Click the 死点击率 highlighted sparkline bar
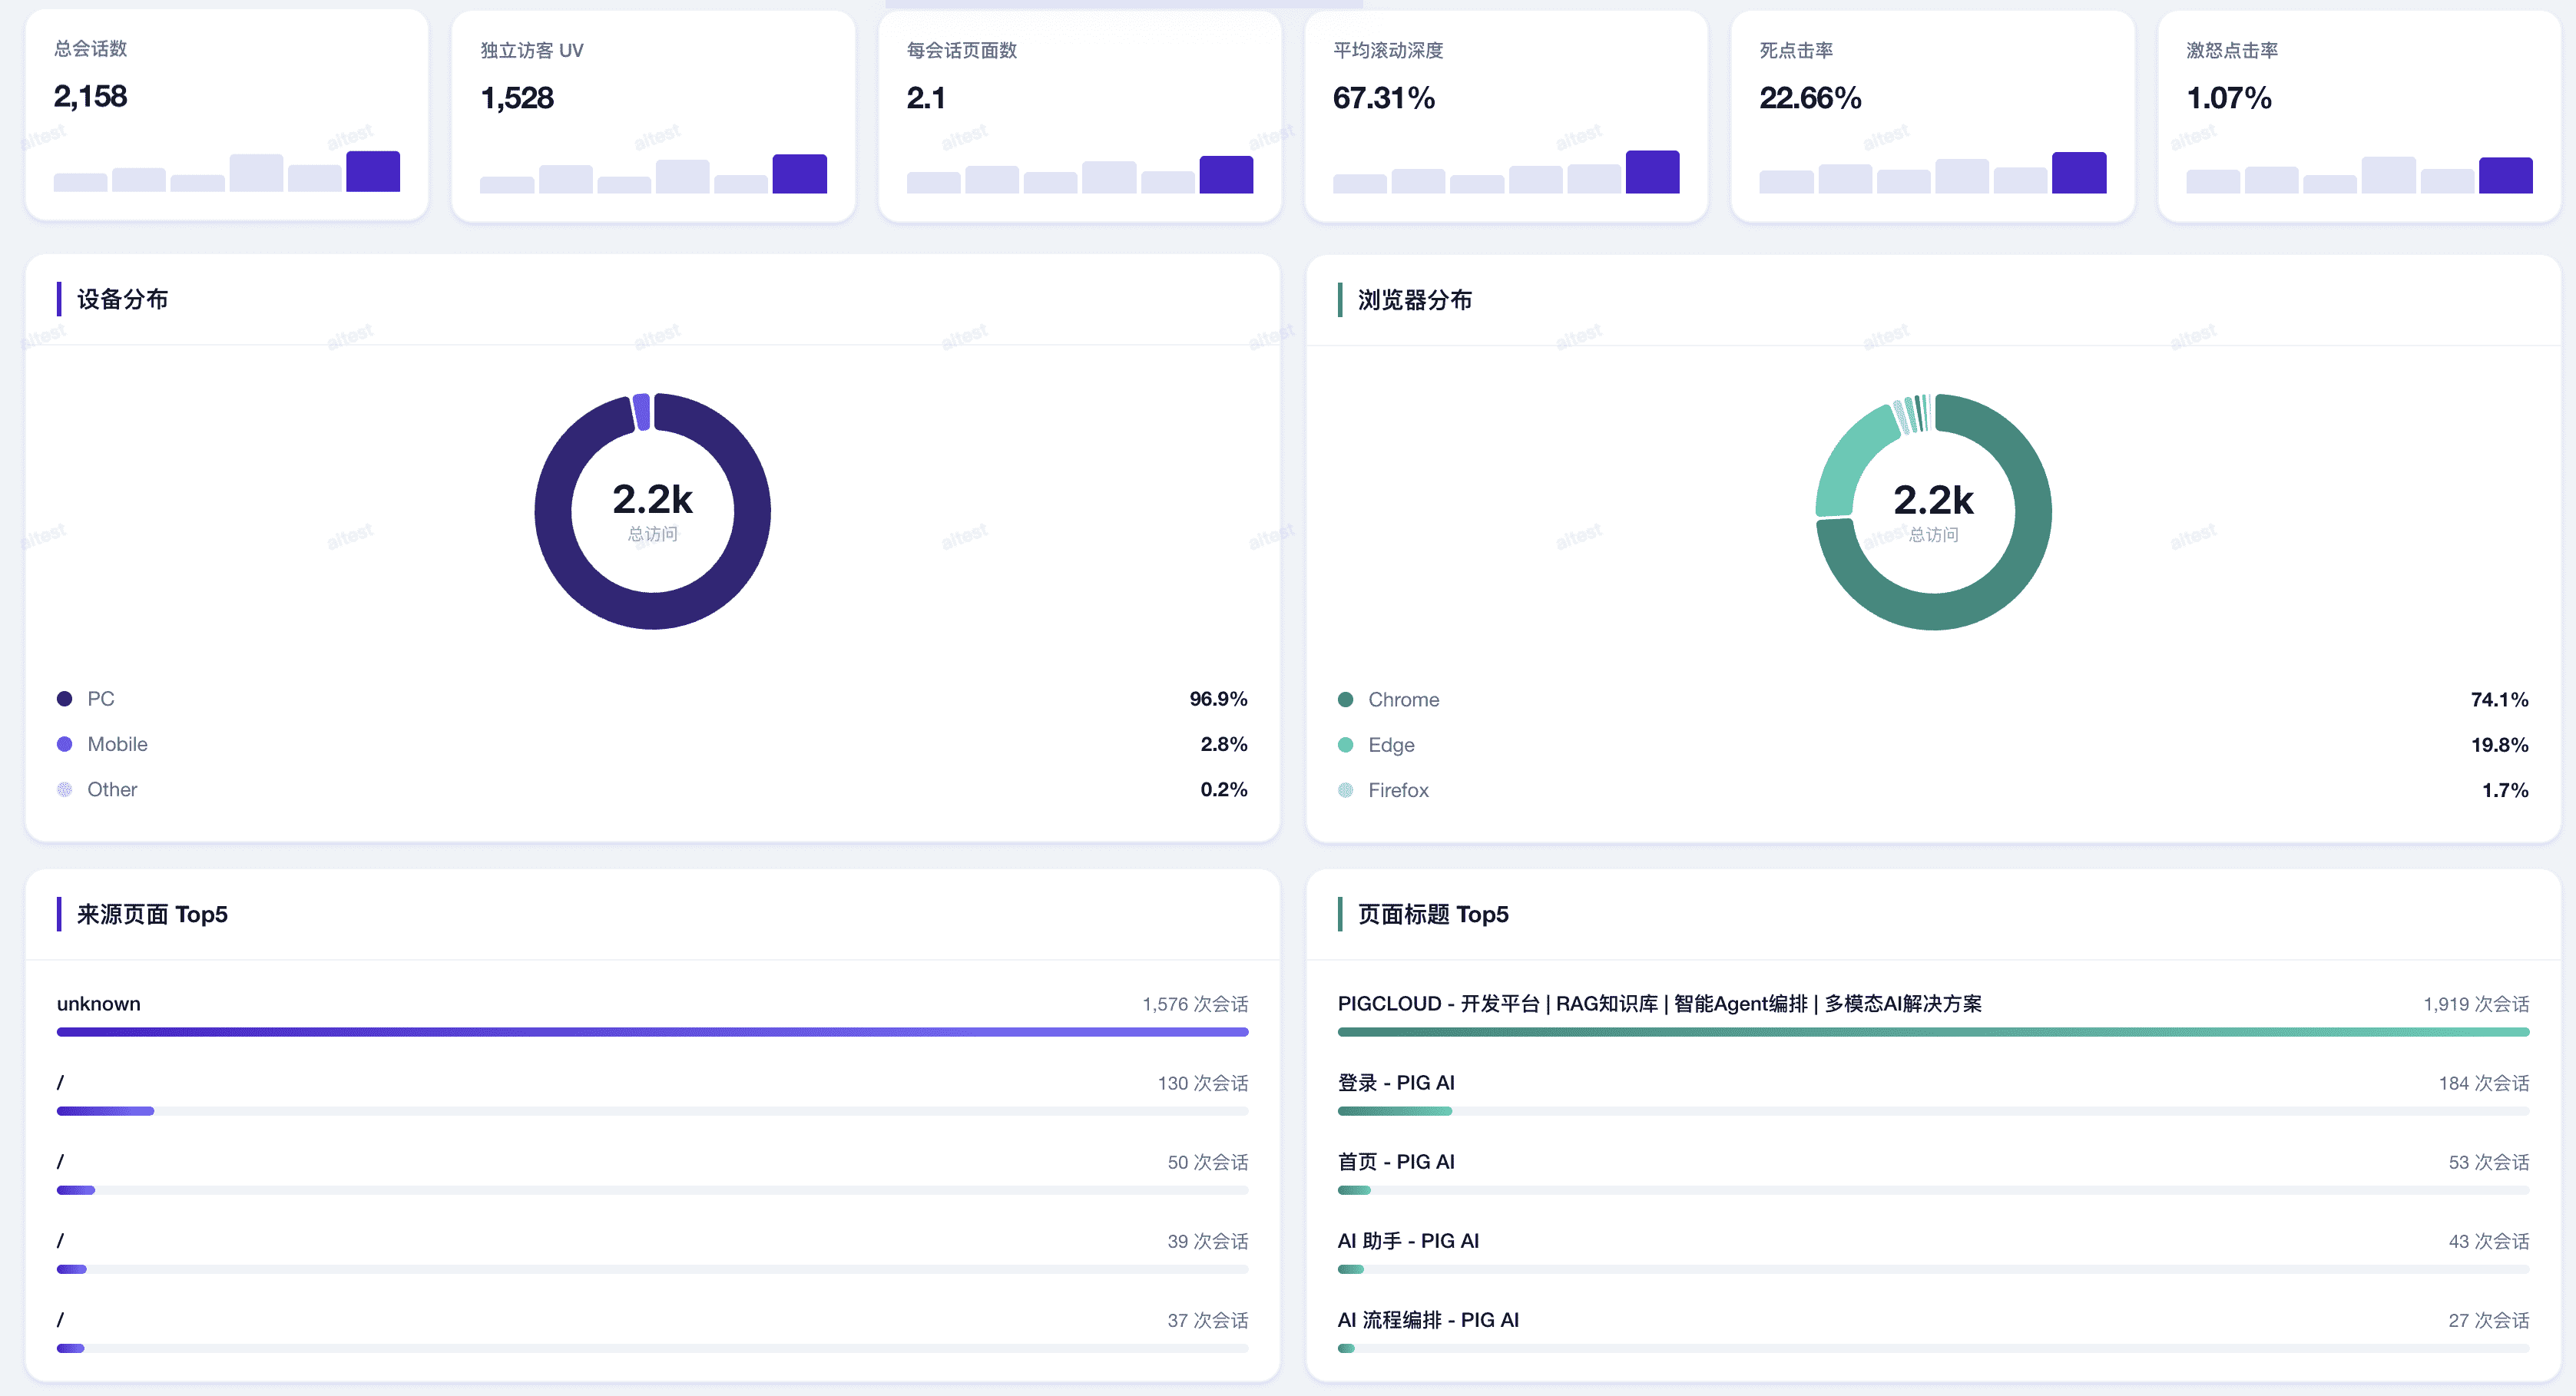The height and width of the screenshot is (1396, 2576). tap(2079, 173)
